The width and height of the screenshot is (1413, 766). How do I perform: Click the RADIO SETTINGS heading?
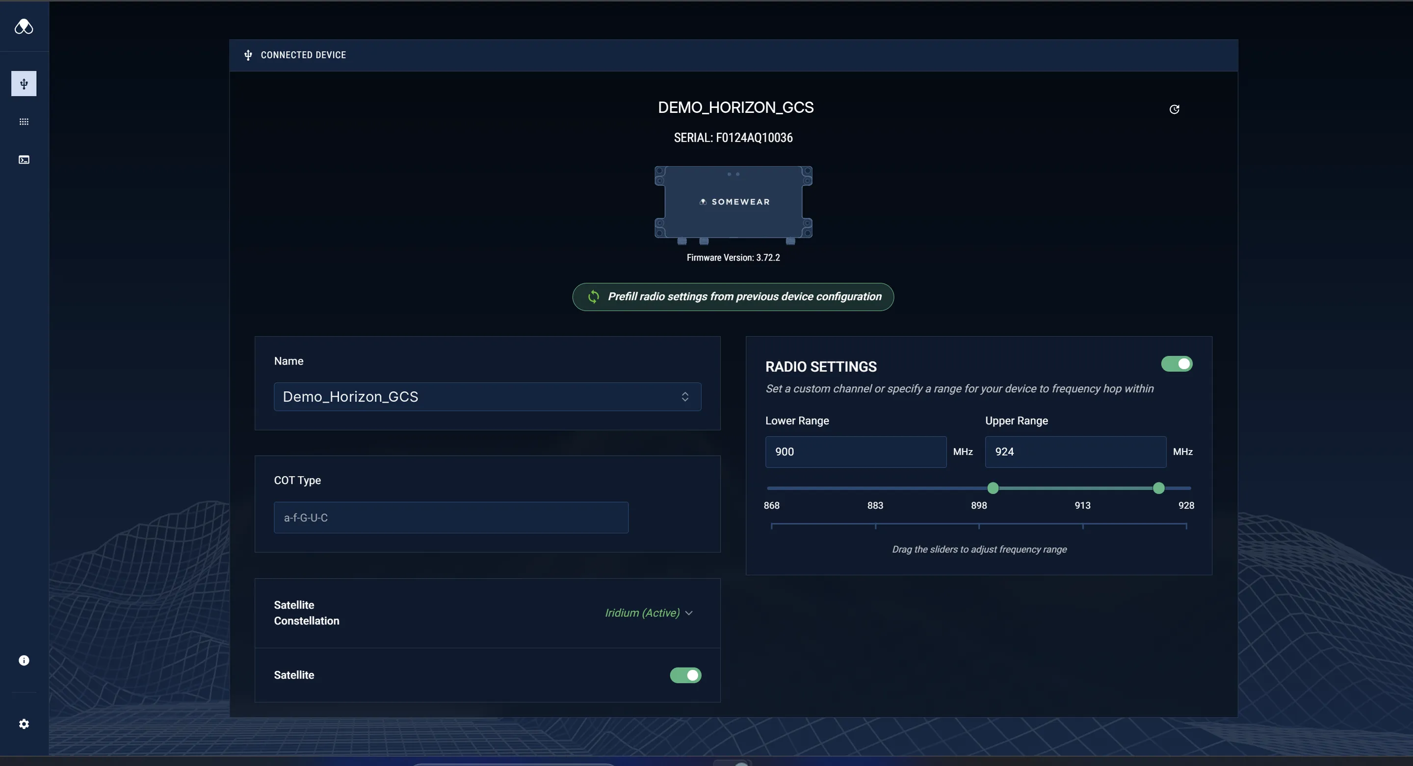pos(821,367)
